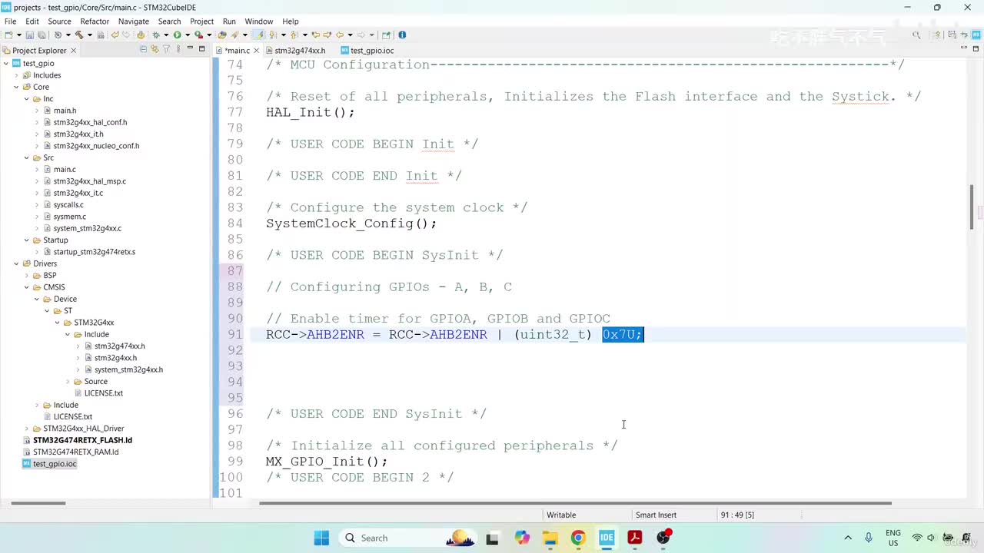Collapse the Startup folder
The image size is (984, 553).
(26, 240)
